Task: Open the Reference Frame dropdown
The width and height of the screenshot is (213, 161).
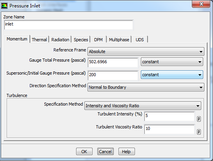Action: point(146,51)
